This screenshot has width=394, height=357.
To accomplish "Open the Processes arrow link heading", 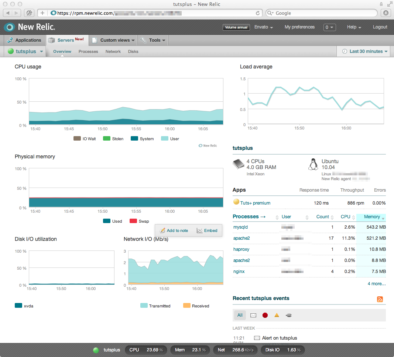I will (x=249, y=216).
